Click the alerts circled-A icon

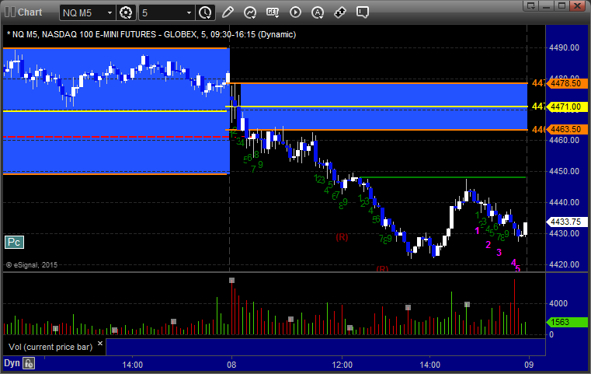(x=318, y=12)
